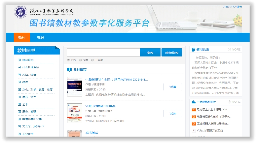
Task: Select the 主题词 search radio button
Action: 92,60
